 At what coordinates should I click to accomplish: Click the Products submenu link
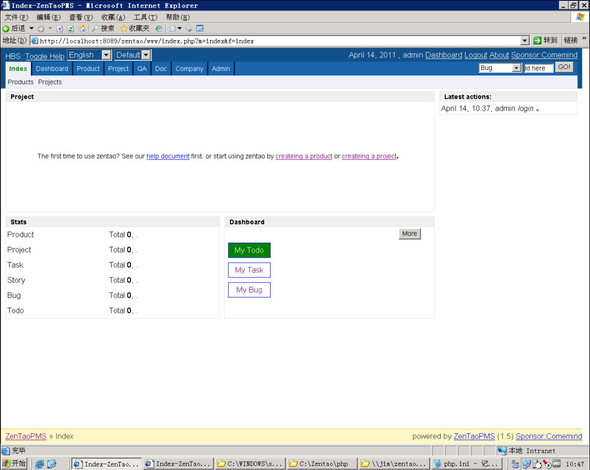[x=21, y=82]
